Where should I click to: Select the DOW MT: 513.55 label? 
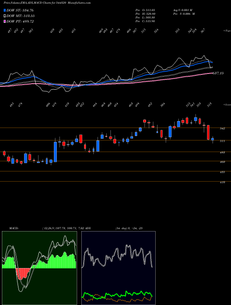20,16
